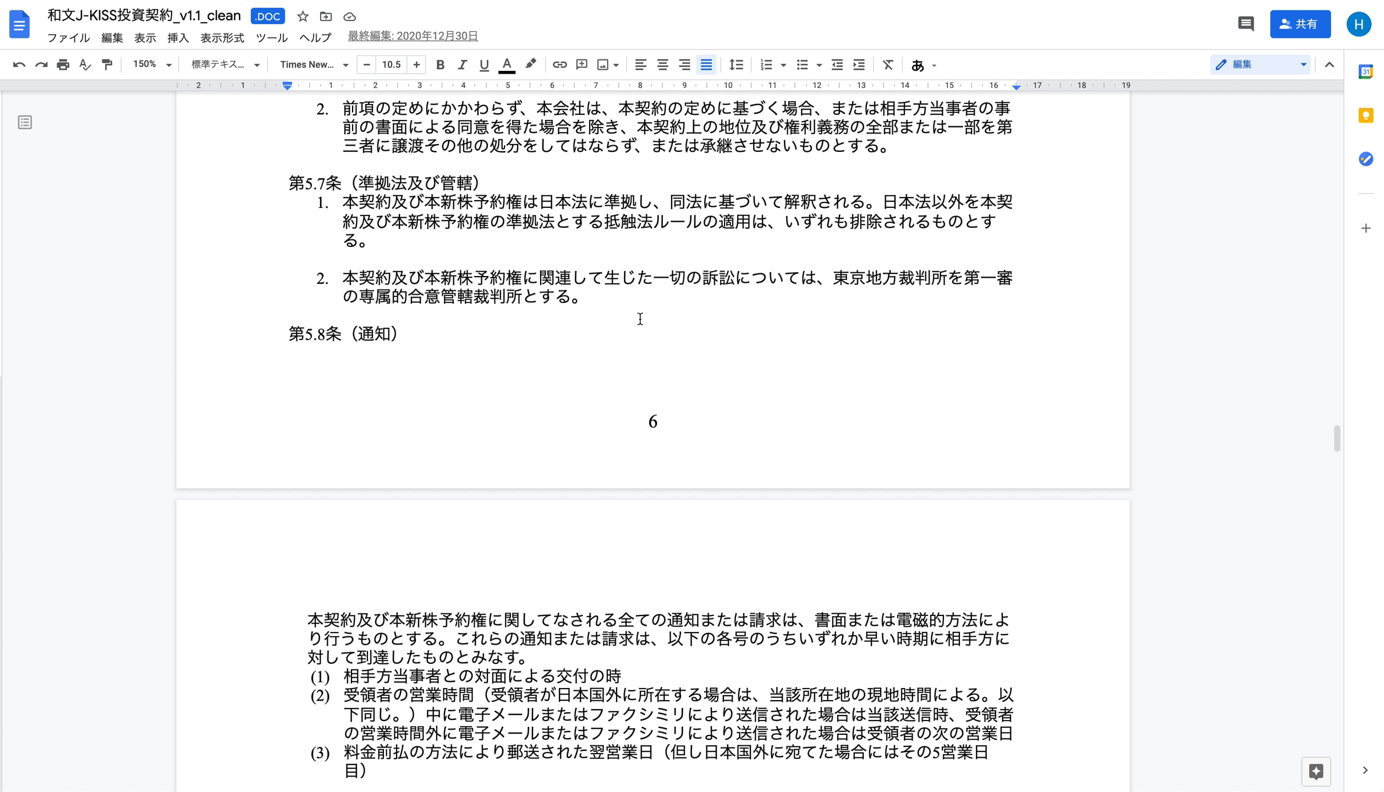Open the text color picker
This screenshot has height=792, width=1384.
[507, 64]
